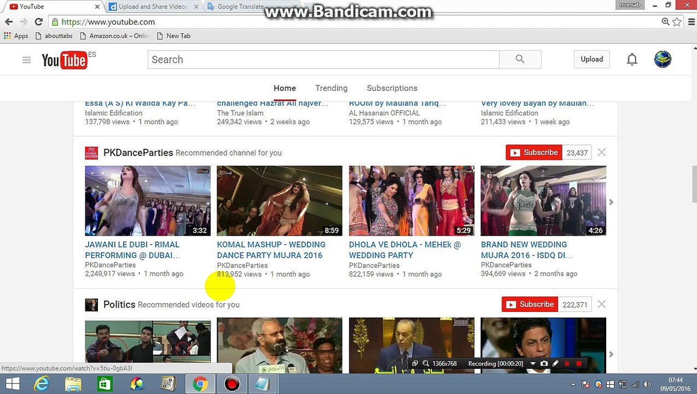Viewport: 697px width, 394px height.
Task: Open the notifications bell
Action: [632, 60]
